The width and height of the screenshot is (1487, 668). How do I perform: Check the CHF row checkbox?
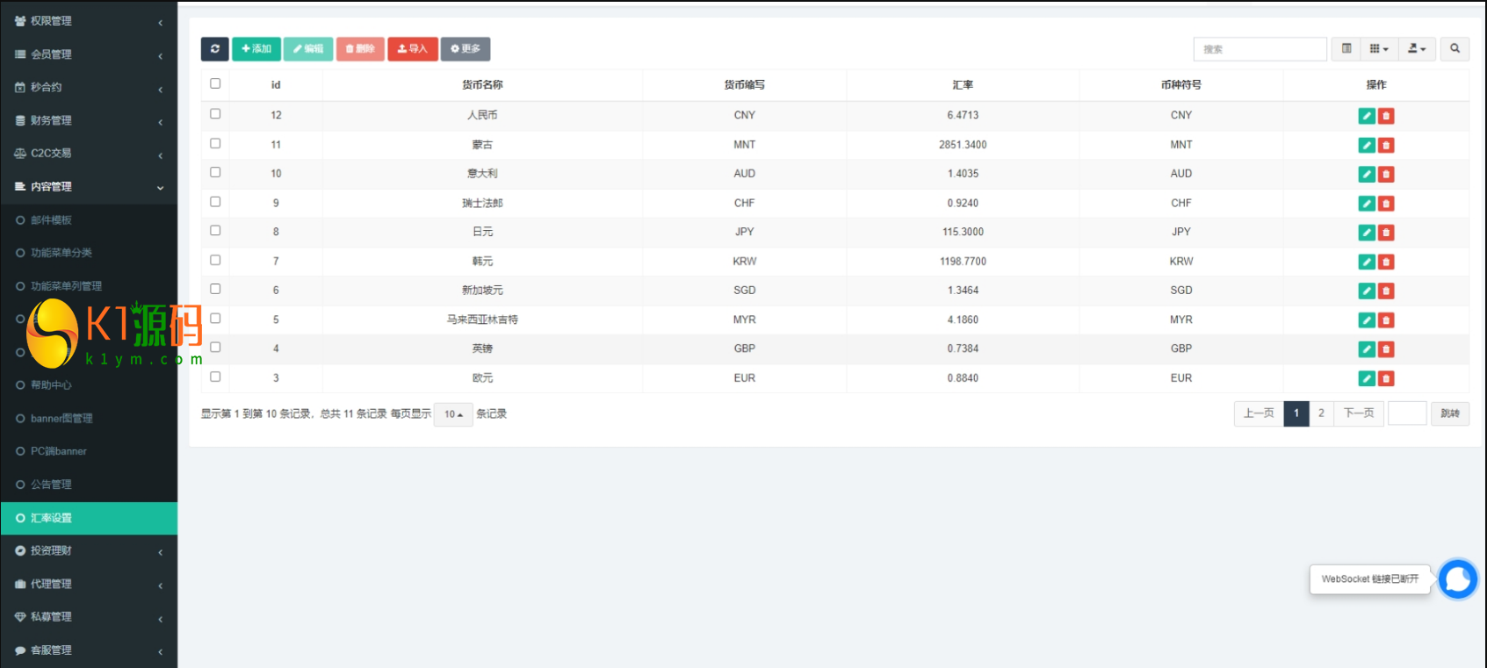(215, 202)
